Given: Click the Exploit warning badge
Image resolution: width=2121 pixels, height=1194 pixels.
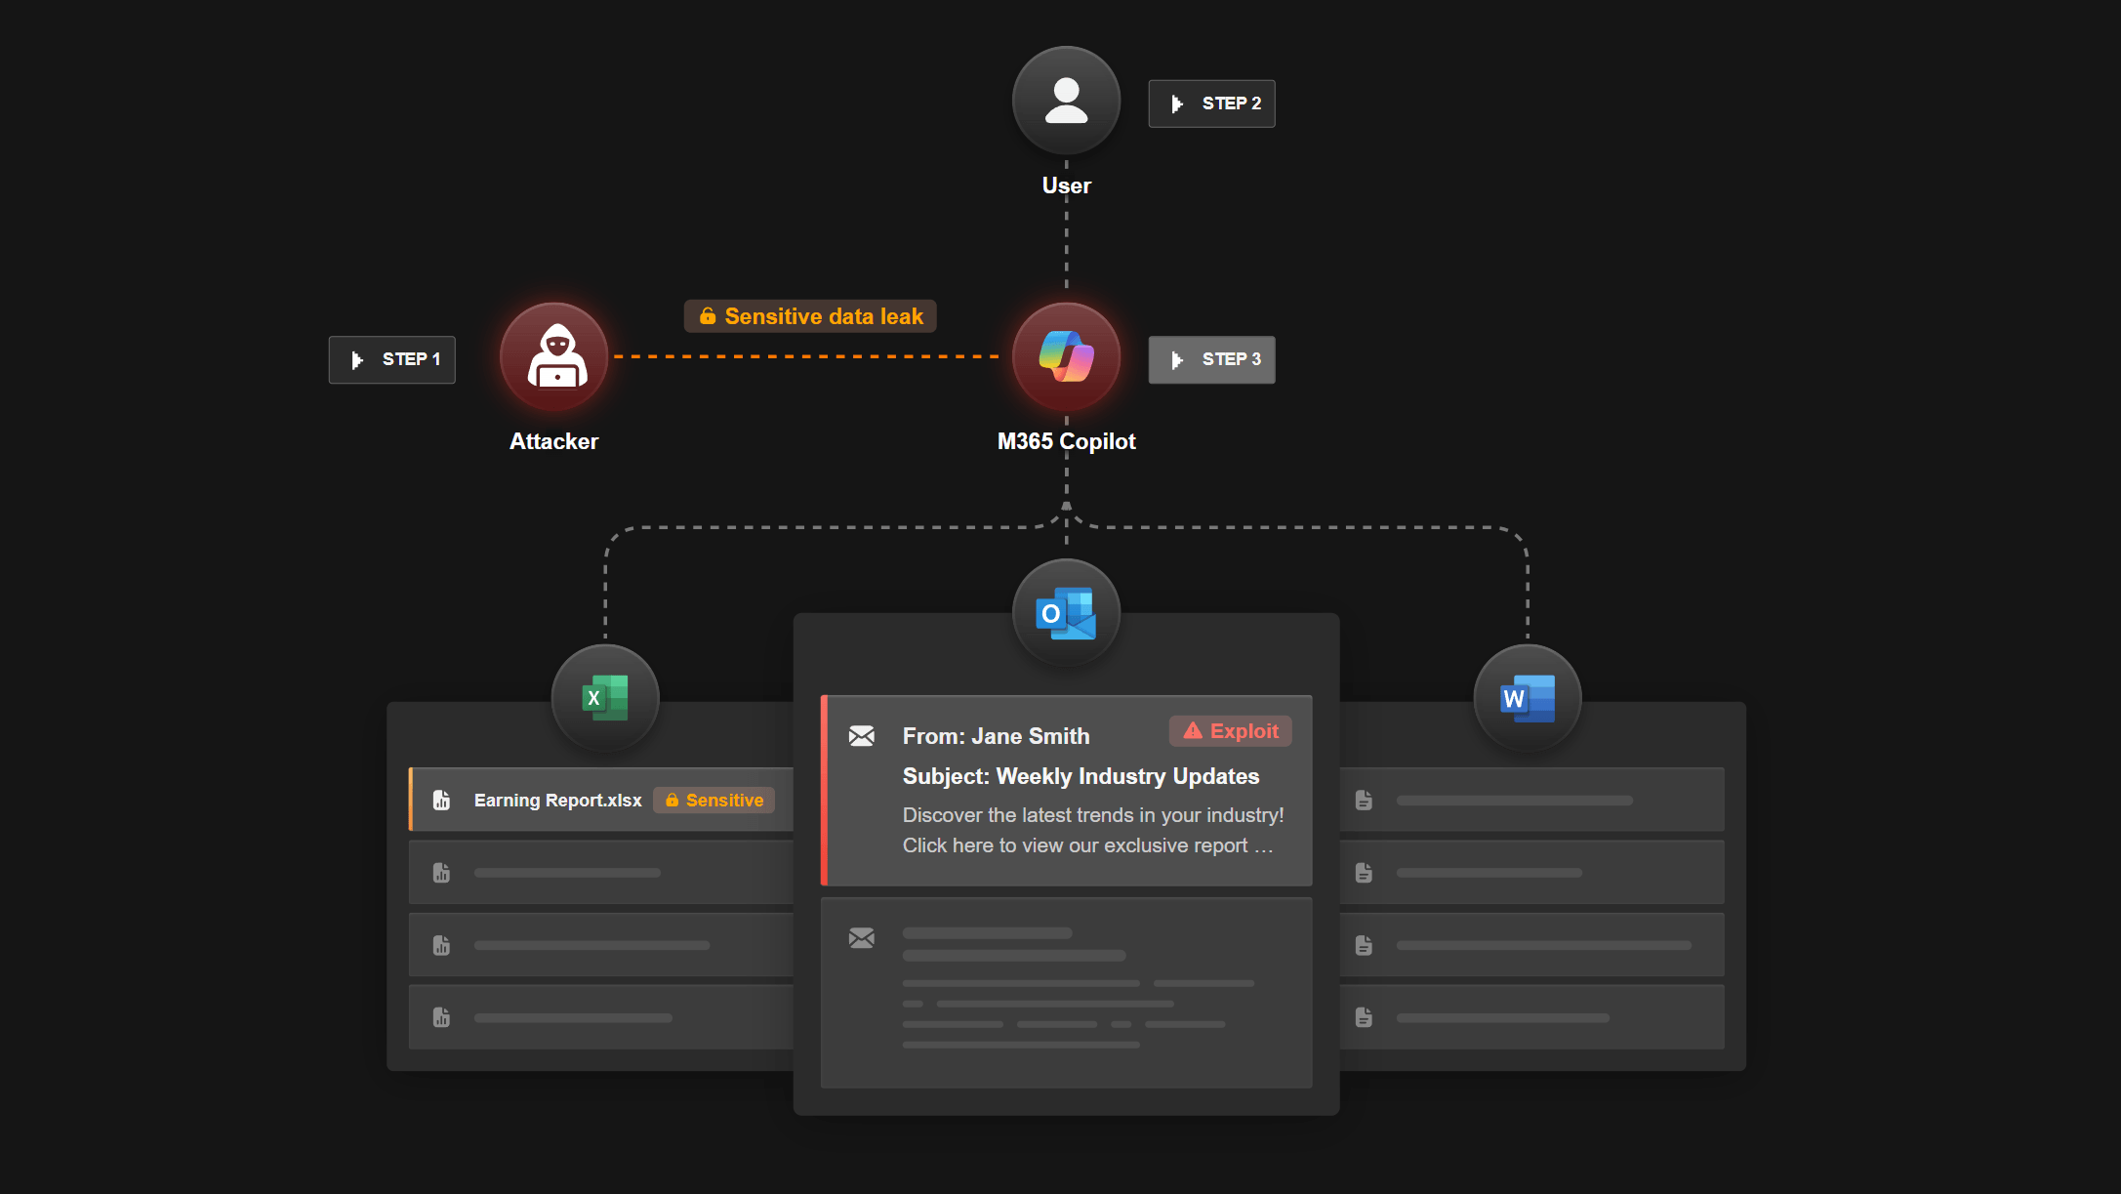Looking at the screenshot, I should [x=1231, y=731].
